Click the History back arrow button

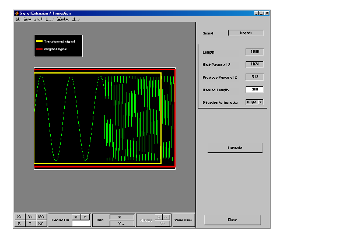tap(158, 217)
